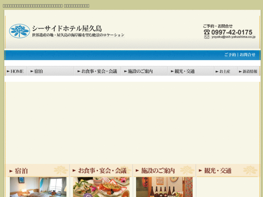This screenshot has width=263, height=197.
Task: Open the seafood dish photo thumbnail
Action: [101, 187]
